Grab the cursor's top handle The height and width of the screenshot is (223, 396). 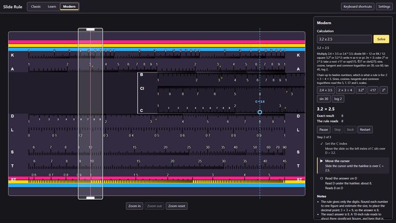click(x=90, y=30)
